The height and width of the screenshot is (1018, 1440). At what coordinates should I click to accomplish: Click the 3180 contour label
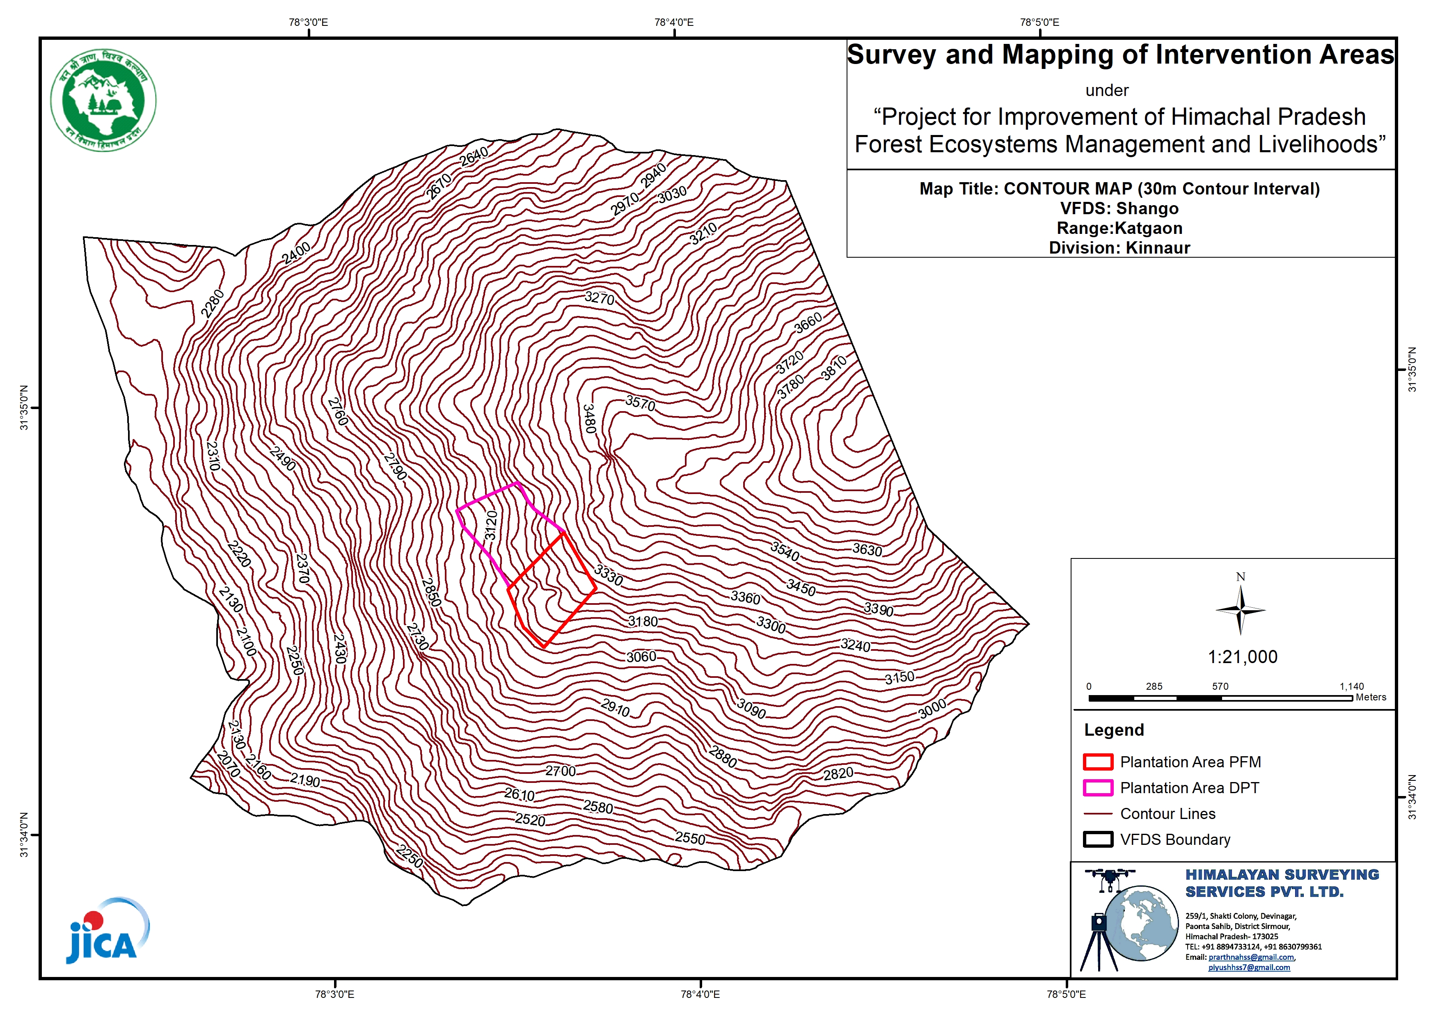(643, 621)
